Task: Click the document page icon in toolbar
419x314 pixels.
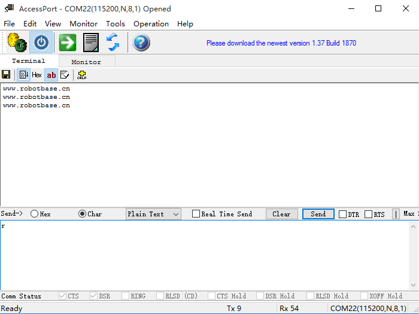Action: coord(90,43)
